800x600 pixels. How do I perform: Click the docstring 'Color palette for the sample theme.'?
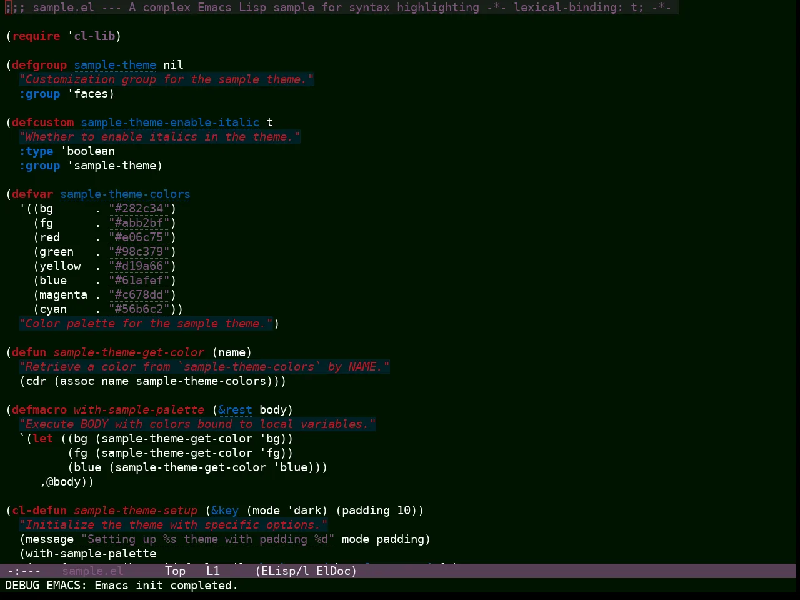coord(146,324)
